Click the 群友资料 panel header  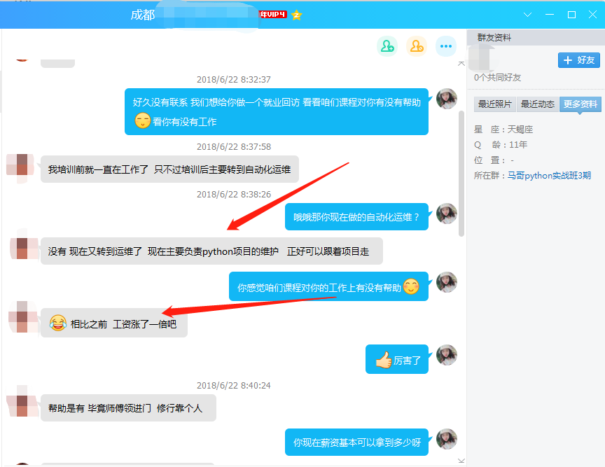[494, 38]
